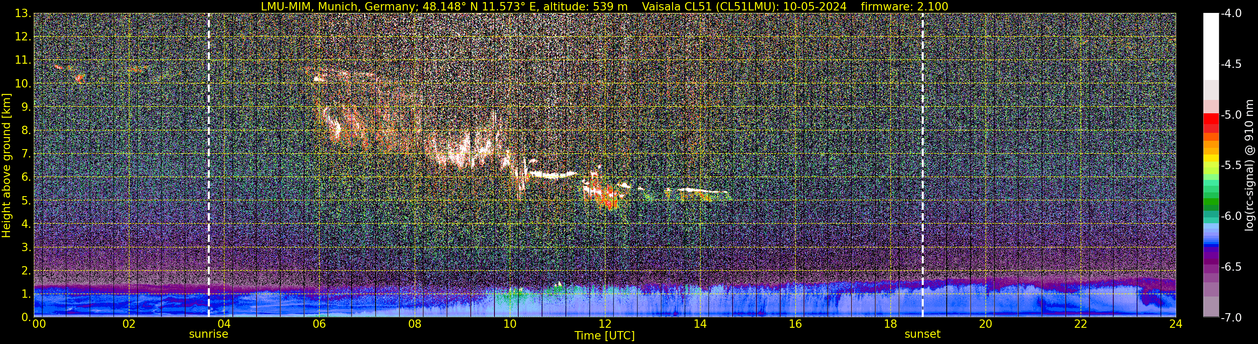Viewport: 1258px width, 344px height.
Task: Click height axis tick label '6.'
Action: pos(26,177)
